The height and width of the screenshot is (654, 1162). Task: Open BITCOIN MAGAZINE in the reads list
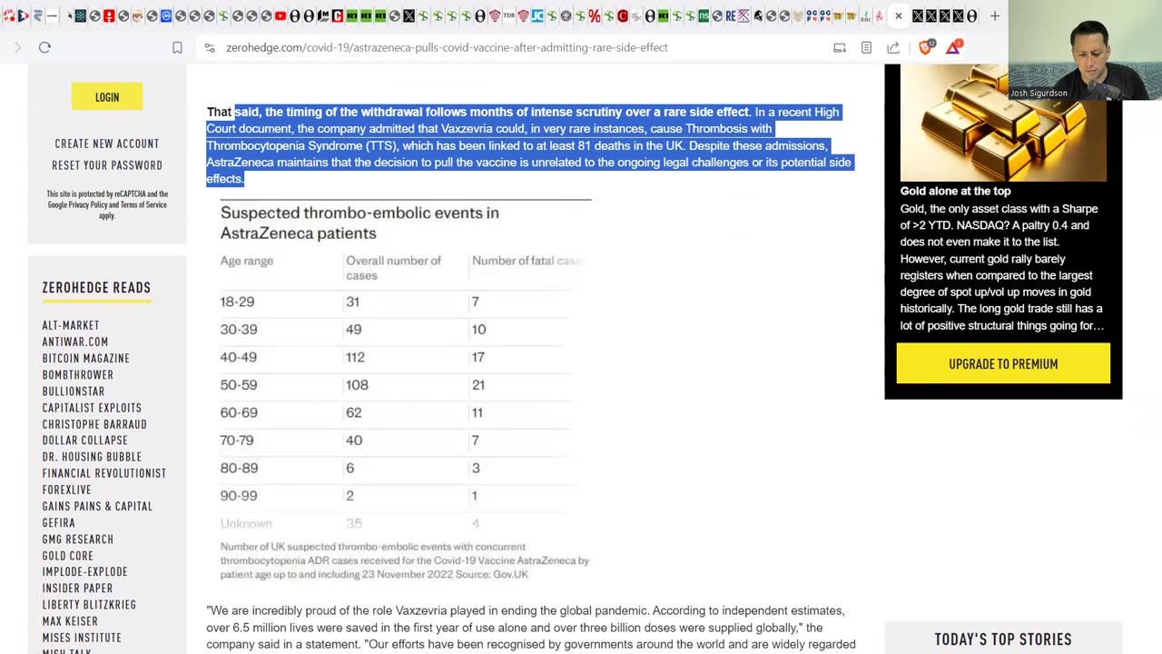(86, 358)
